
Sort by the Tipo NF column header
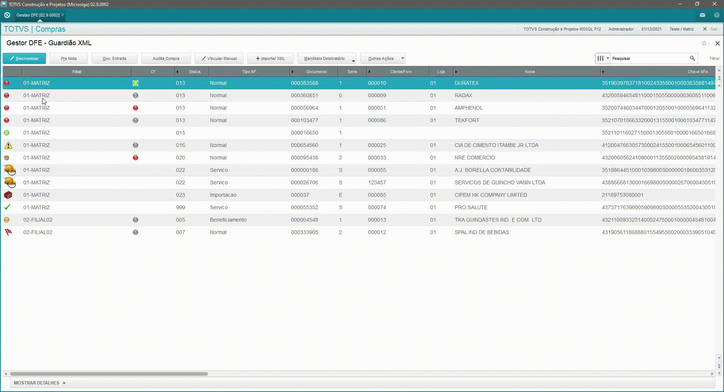click(249, 72)
